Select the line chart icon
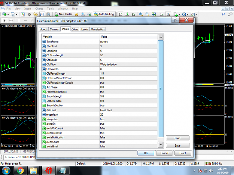This screenshot has width=234, height=175. (134, 15)
